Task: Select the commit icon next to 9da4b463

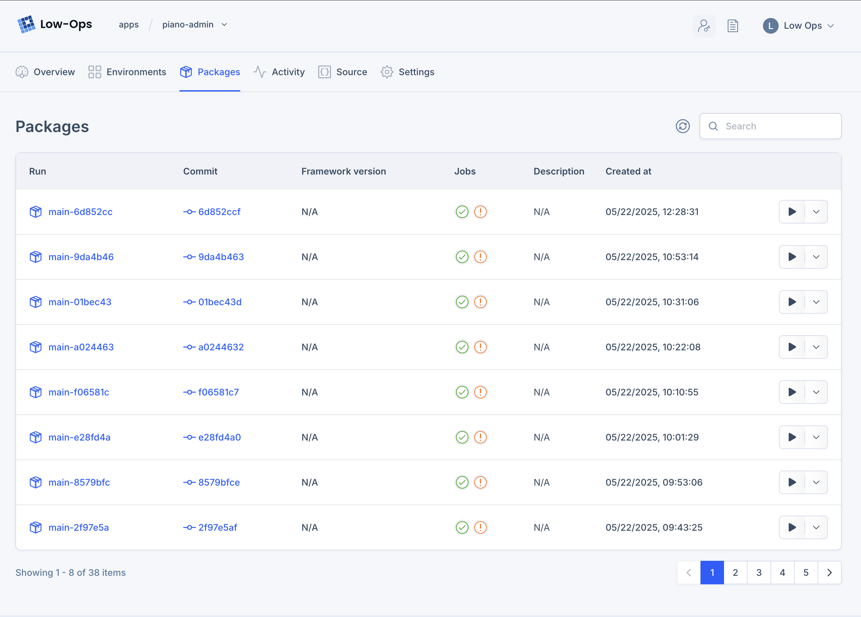Action: click(190, 257)
